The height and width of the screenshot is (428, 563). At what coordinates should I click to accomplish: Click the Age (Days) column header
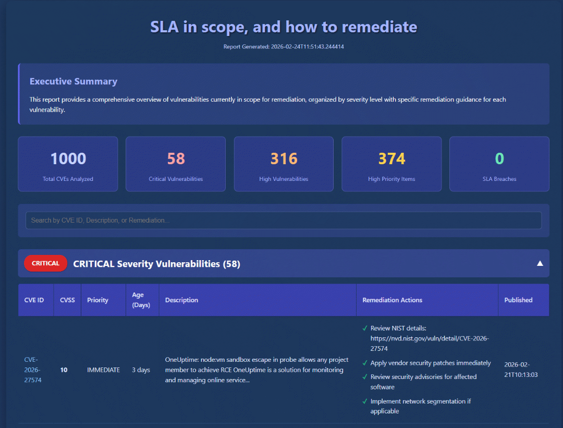[142, 300]
